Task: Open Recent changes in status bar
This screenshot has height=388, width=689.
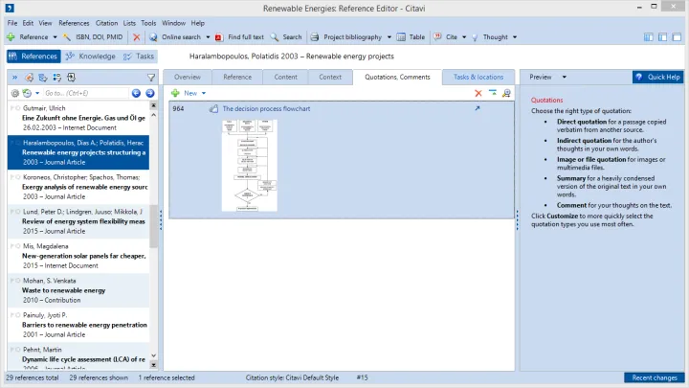Action: (x=655, y=378)
